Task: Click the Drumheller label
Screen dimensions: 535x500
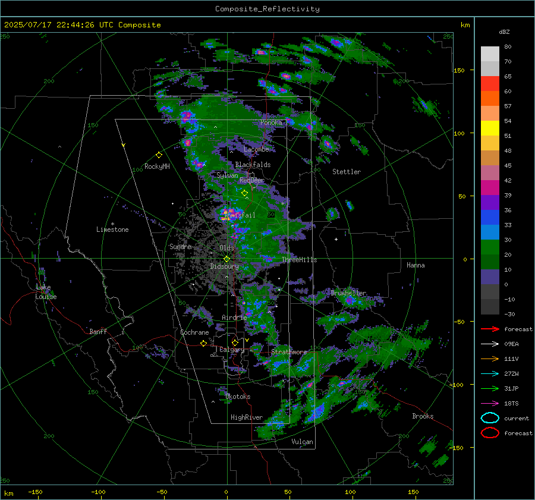Action: tap(348, 293)
